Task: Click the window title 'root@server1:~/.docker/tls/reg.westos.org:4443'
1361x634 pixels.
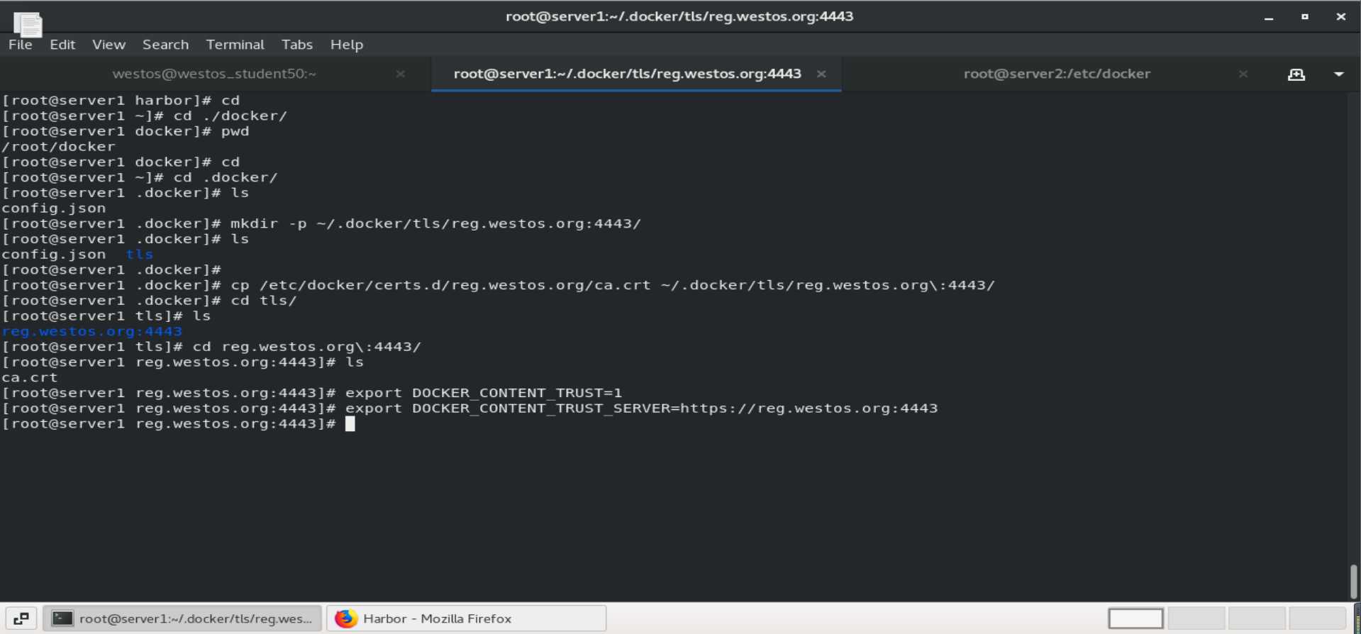Action: [679, 16]
